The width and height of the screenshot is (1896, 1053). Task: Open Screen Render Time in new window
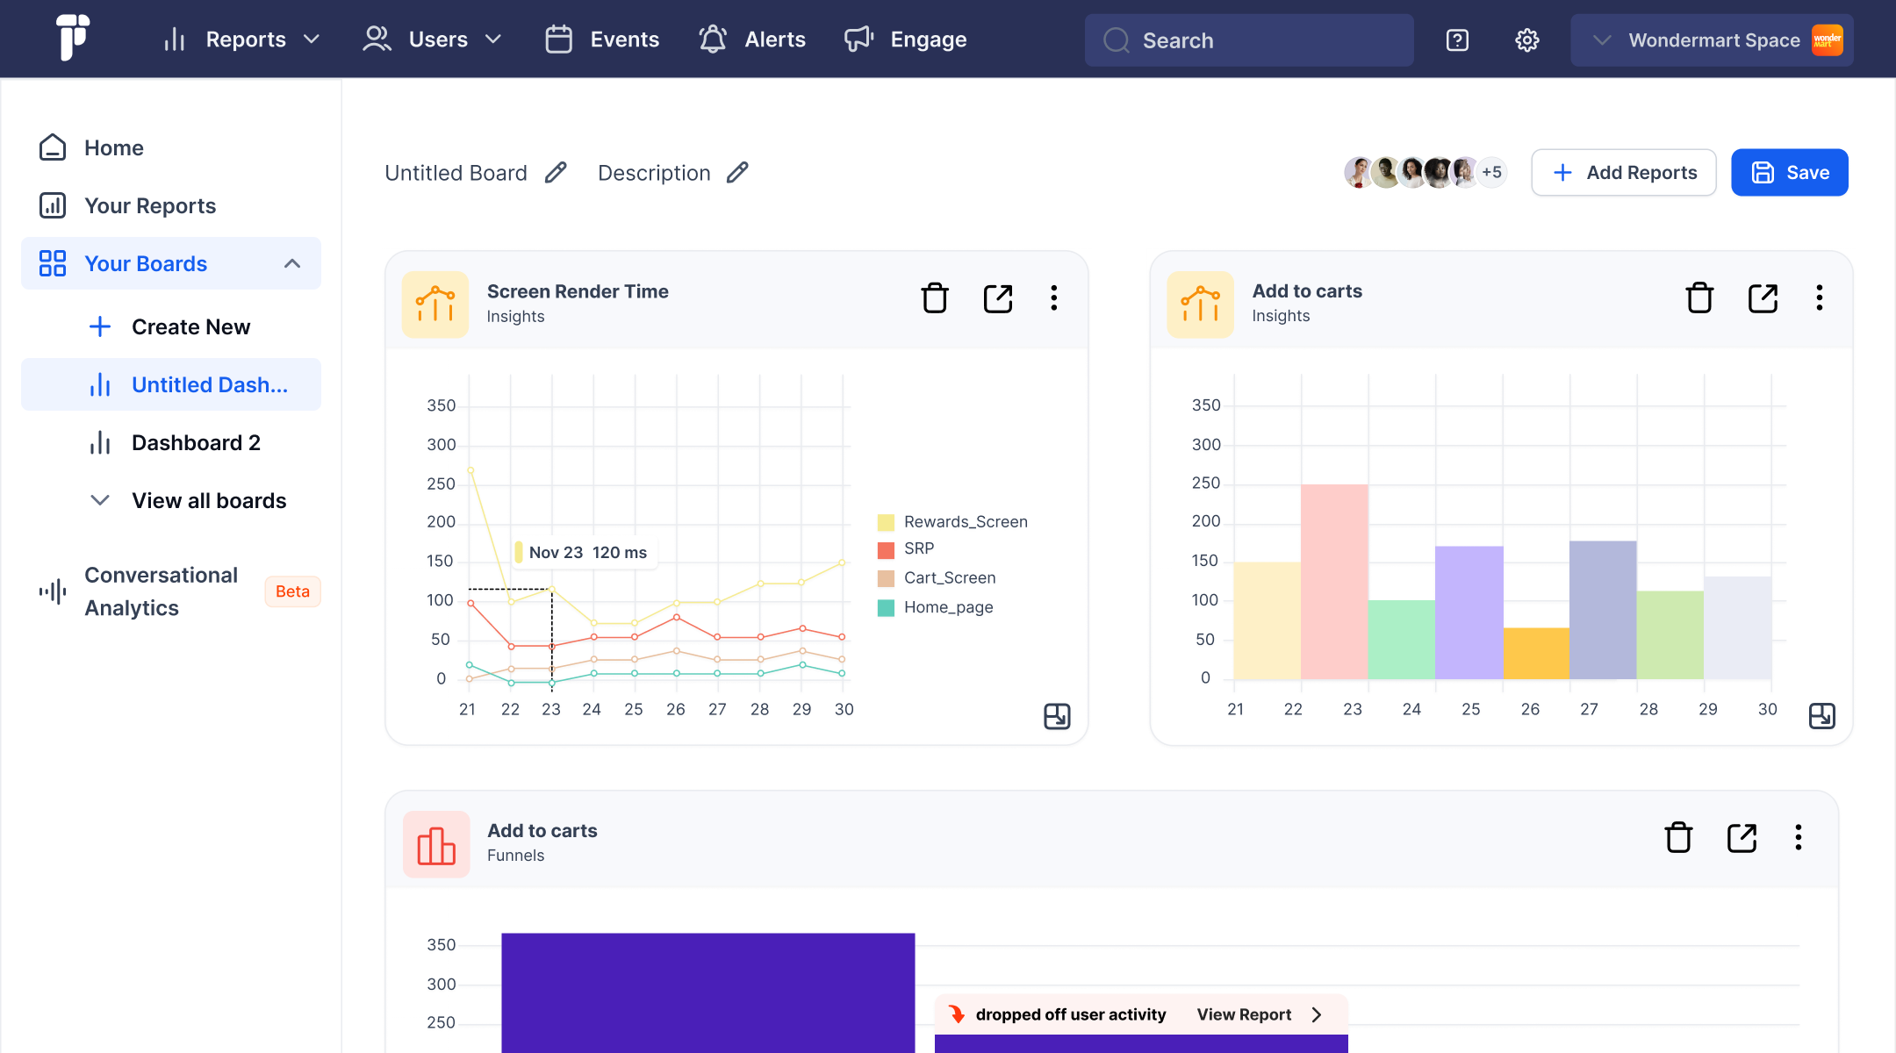(998, 298)
